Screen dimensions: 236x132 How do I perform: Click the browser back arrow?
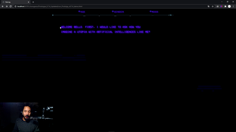coord(3,6)
